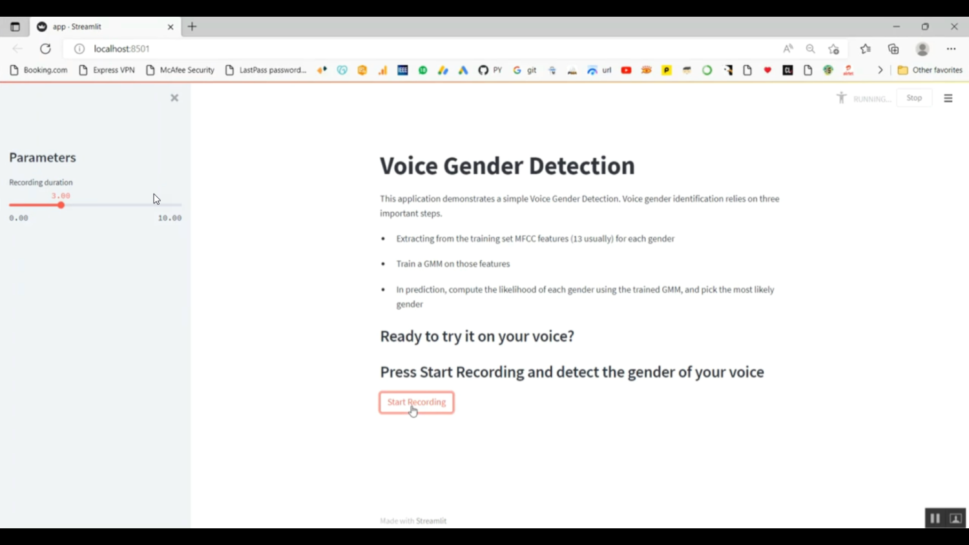Click the 'Train a GMM on those features' bullet
969x545 pixels.
pos(453,264)
